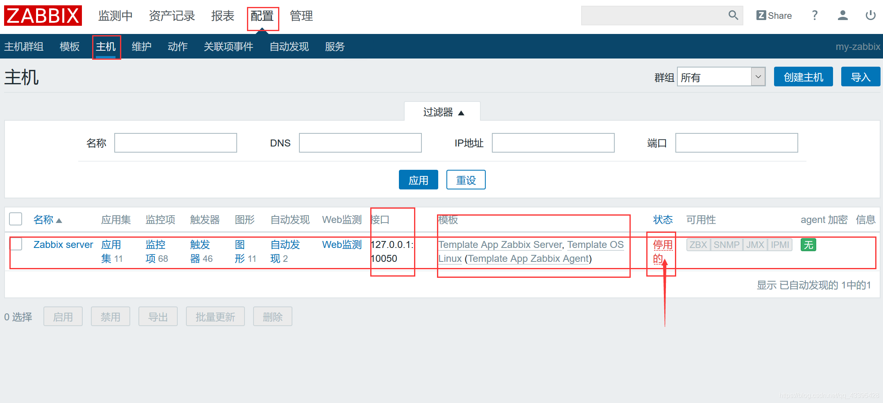Focus the 端口 filter field
The height and width of the screenshot is (403, 883).
[x=737, y=143]
